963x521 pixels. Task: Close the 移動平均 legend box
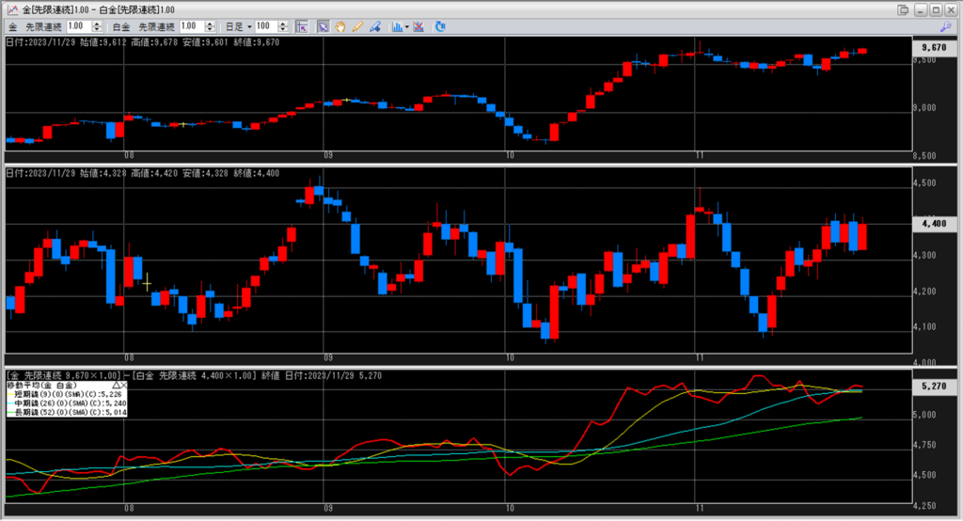[x=125, y=386]
